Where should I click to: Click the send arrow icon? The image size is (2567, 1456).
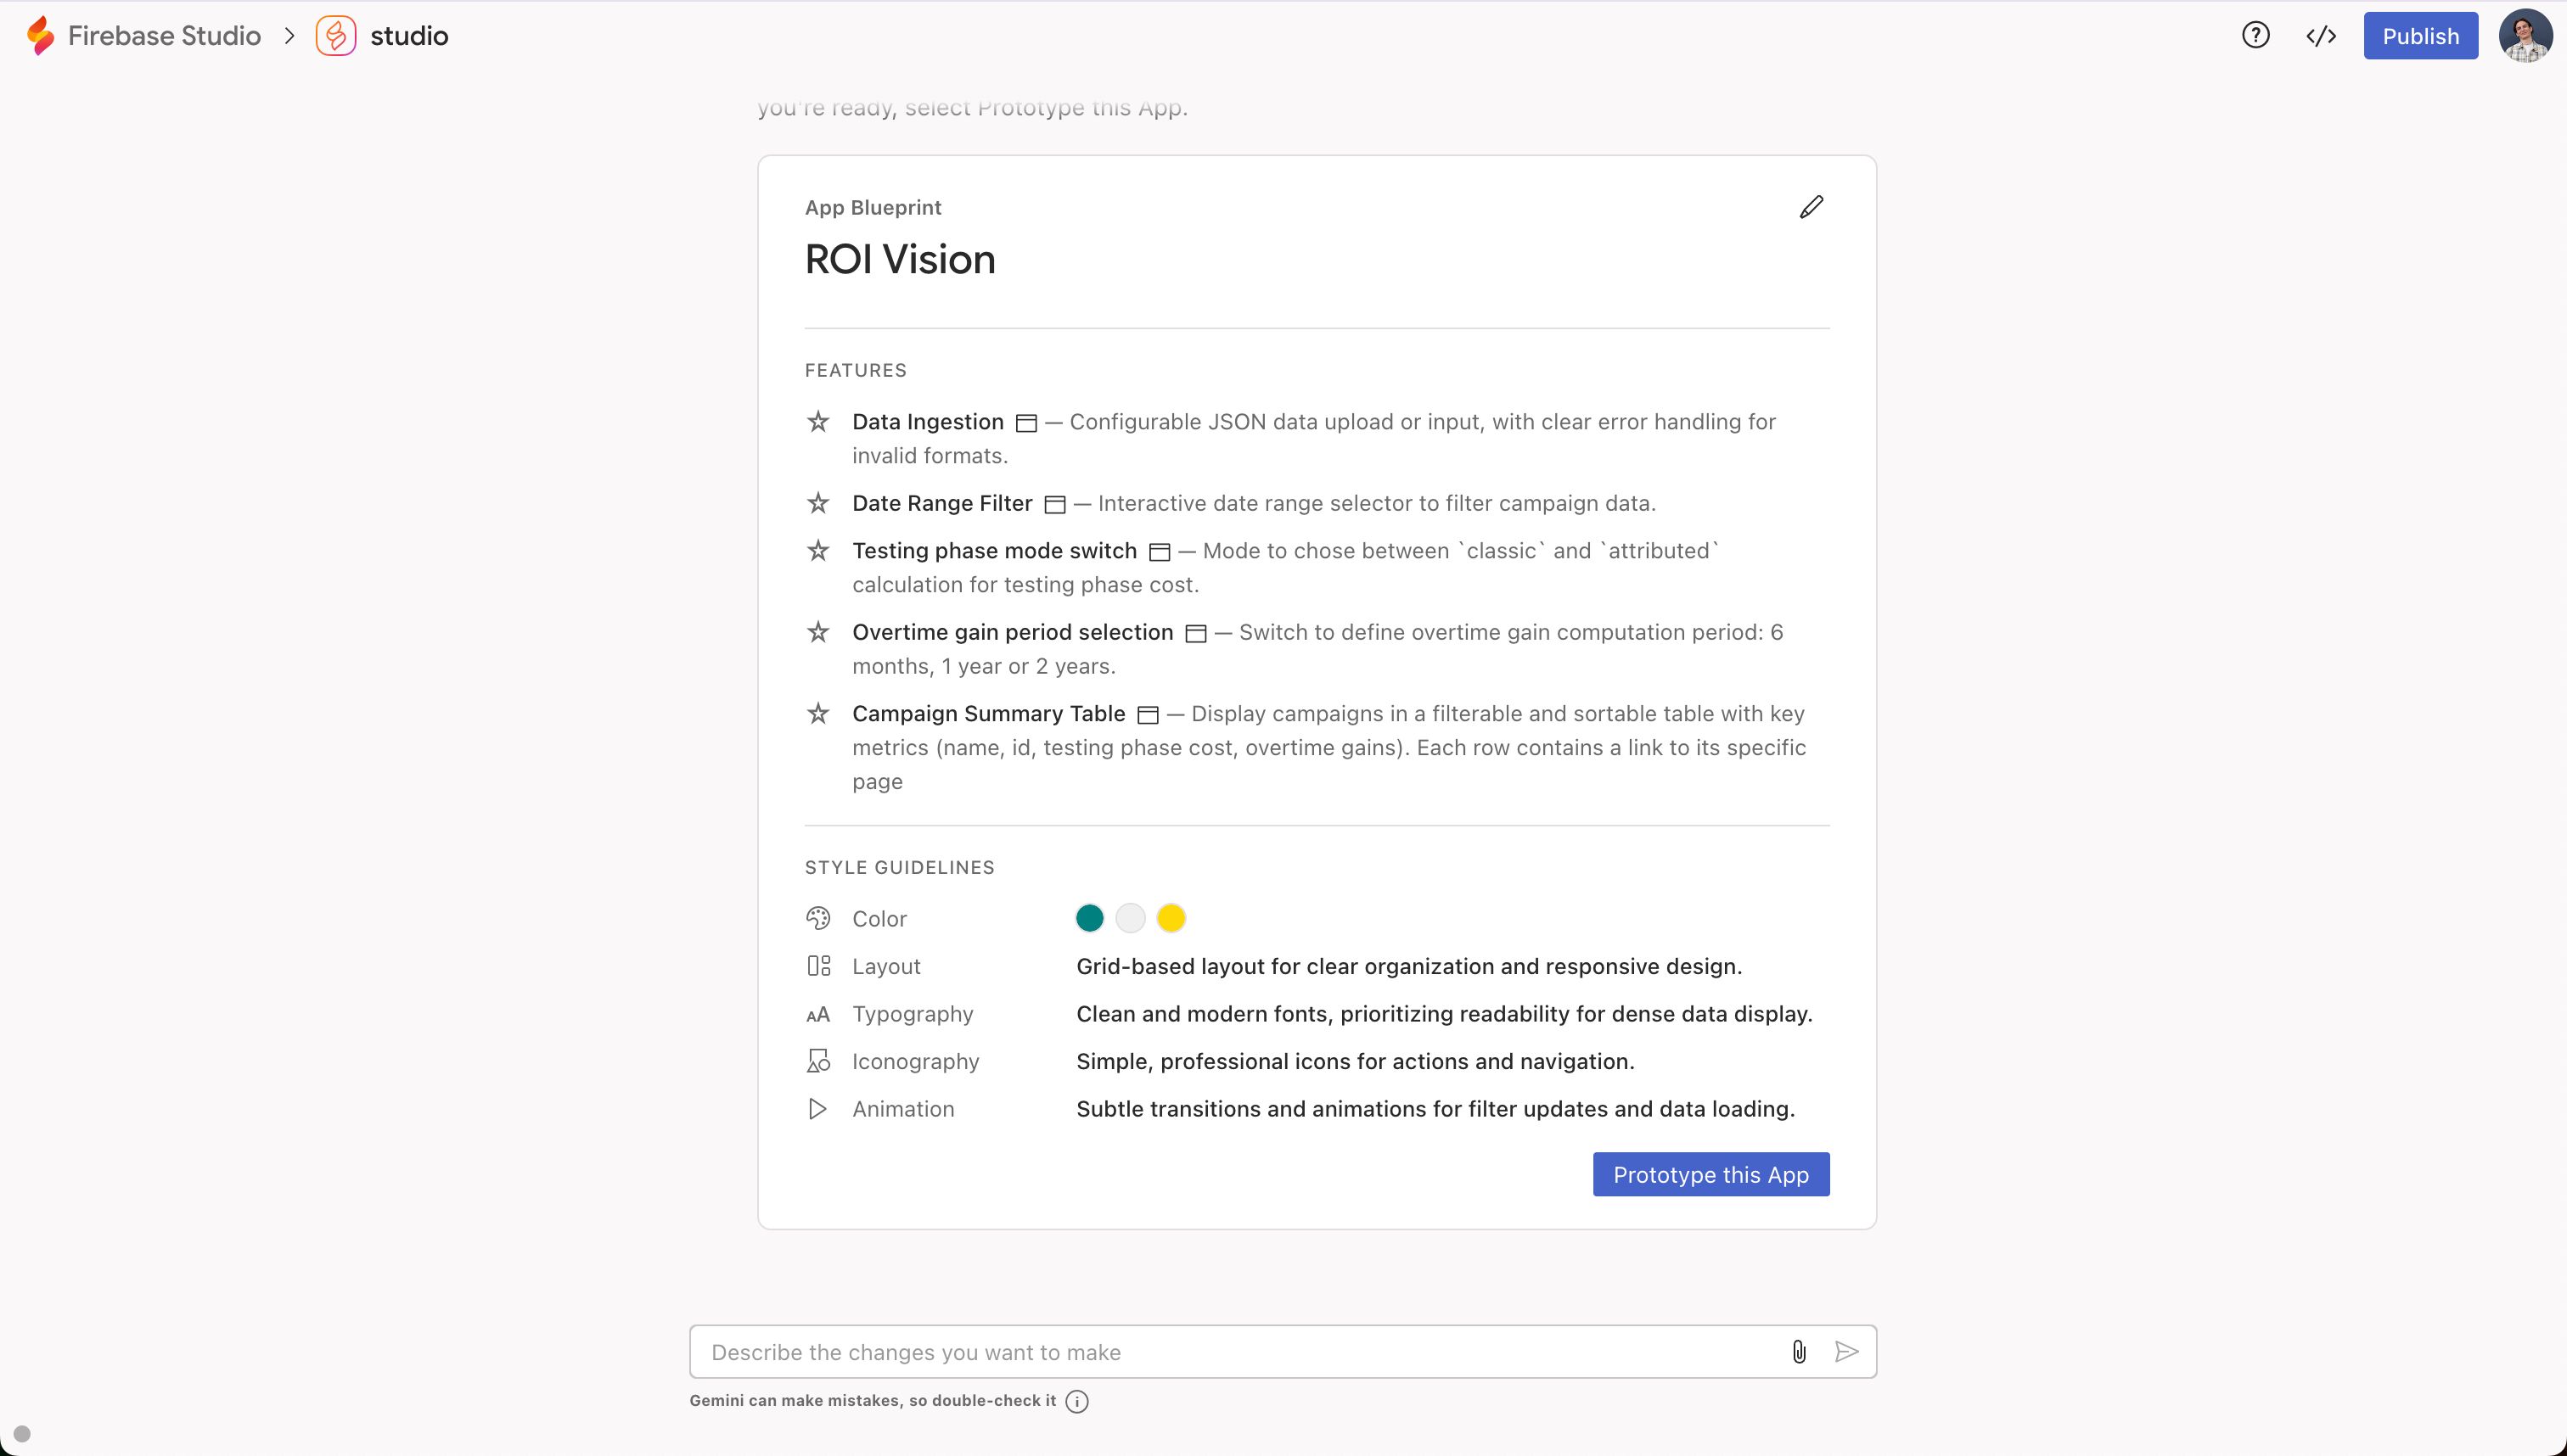pos(1846,1352)
